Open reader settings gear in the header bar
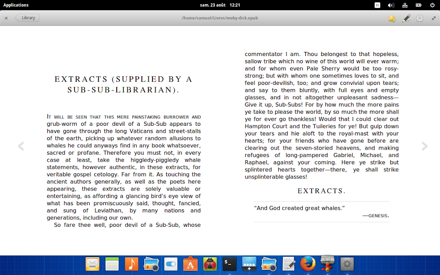This screenshot has height=275, width=440. tap(419, 18)
